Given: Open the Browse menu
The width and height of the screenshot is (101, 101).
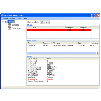Looking at the screenshot, I should click(x=13, y=19).
